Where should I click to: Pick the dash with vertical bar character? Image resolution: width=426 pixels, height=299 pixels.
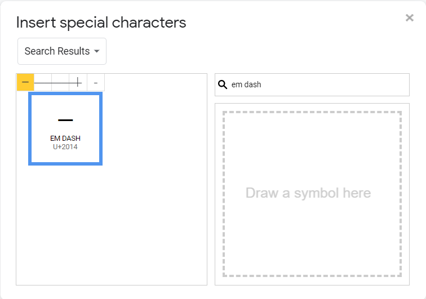(78, 82)
